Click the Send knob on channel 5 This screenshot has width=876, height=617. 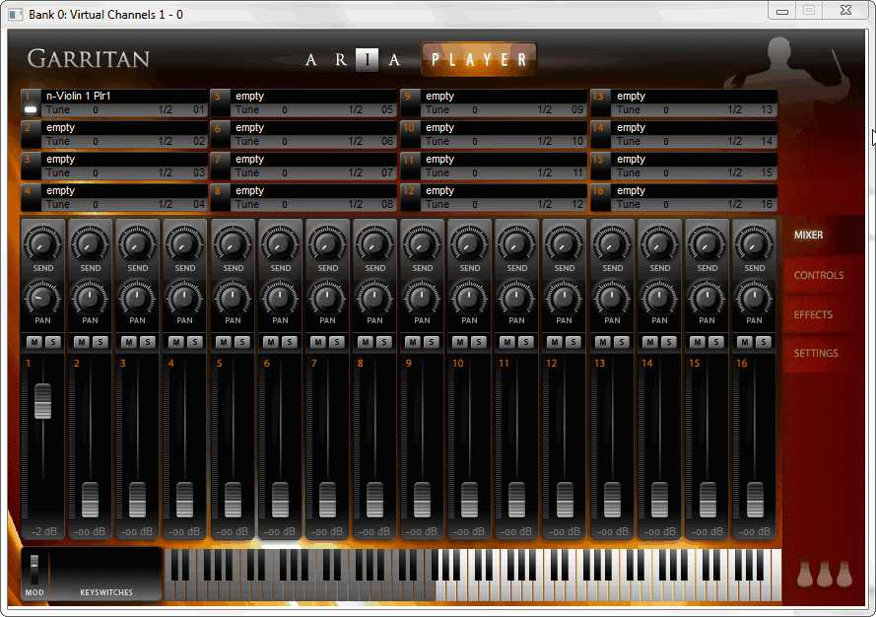pos(233,242)
